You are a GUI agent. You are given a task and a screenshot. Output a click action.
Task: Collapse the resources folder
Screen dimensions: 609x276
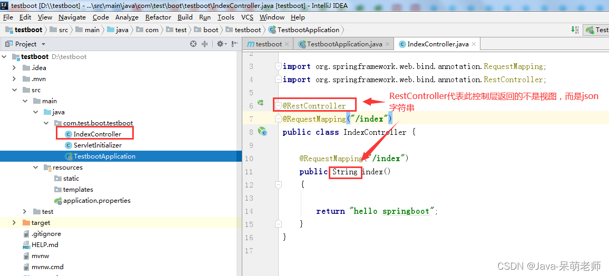pos(35,167)
